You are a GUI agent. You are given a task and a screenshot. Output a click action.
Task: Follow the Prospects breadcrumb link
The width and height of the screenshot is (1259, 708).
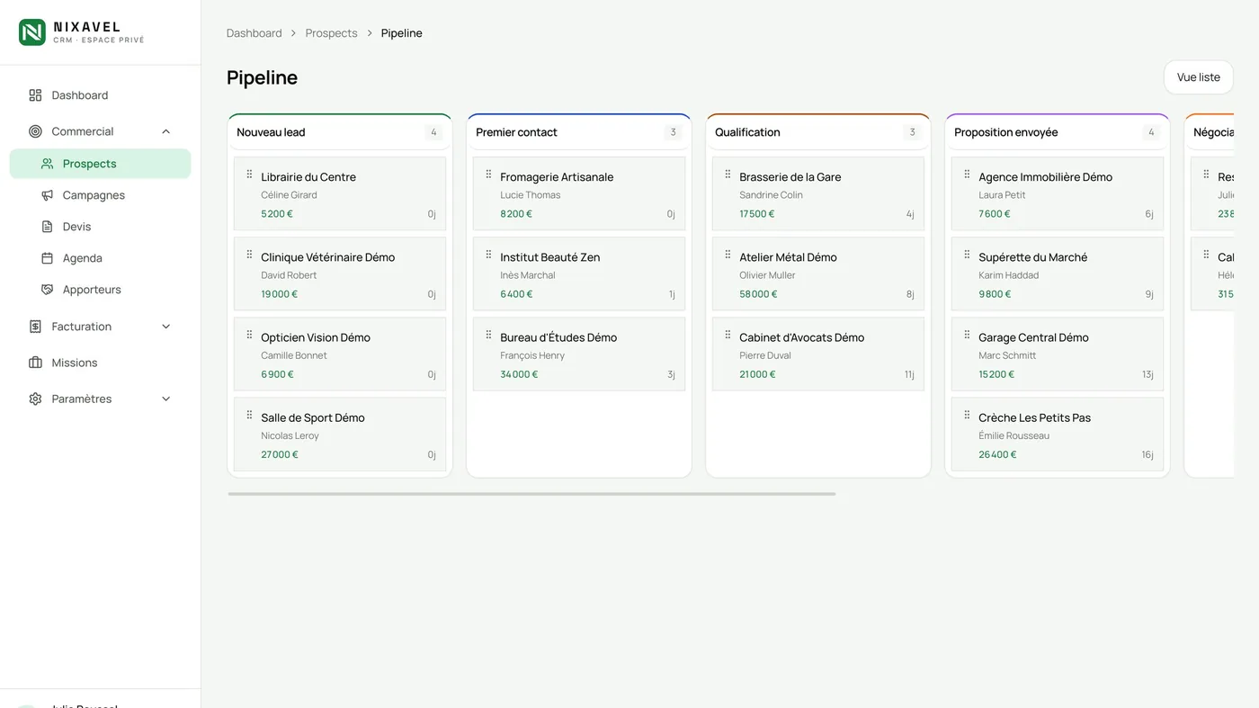(x=331, y=33)
